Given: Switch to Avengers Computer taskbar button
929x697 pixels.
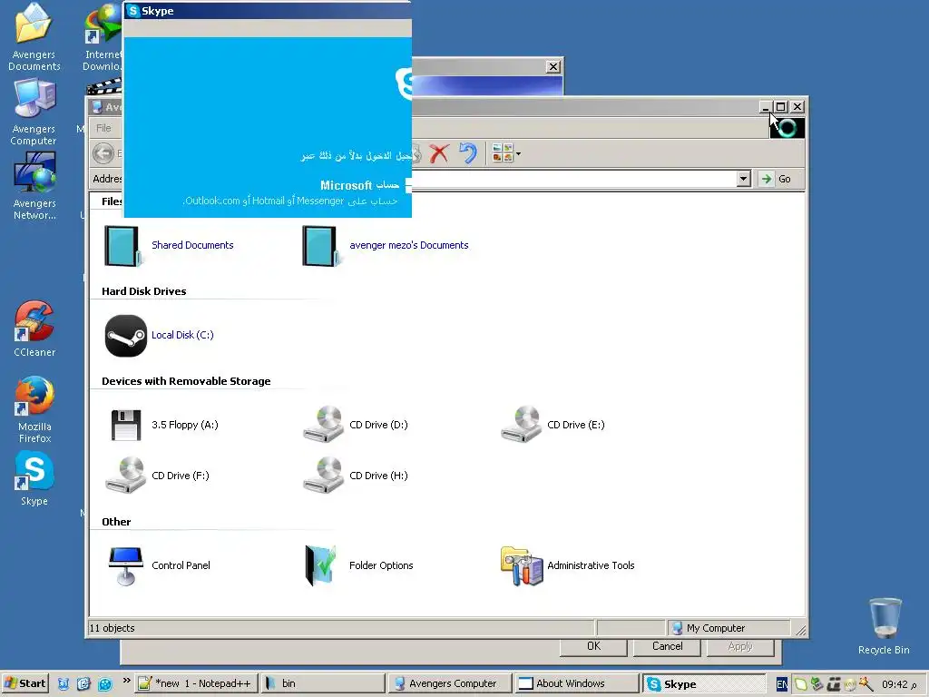Looking at the screenshot, I should [449, 683].
